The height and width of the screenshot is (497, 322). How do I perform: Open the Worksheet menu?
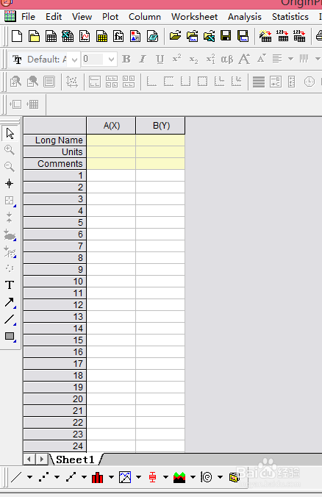tap(194, 16)
